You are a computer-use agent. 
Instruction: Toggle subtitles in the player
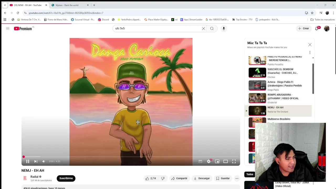tap(200, 161)
